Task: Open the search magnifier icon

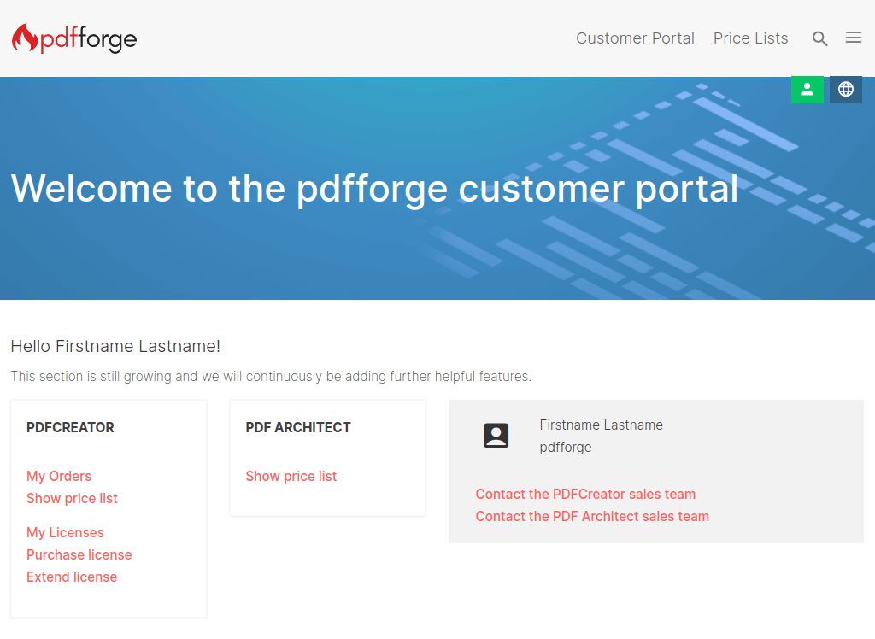Action: [819, 38]
